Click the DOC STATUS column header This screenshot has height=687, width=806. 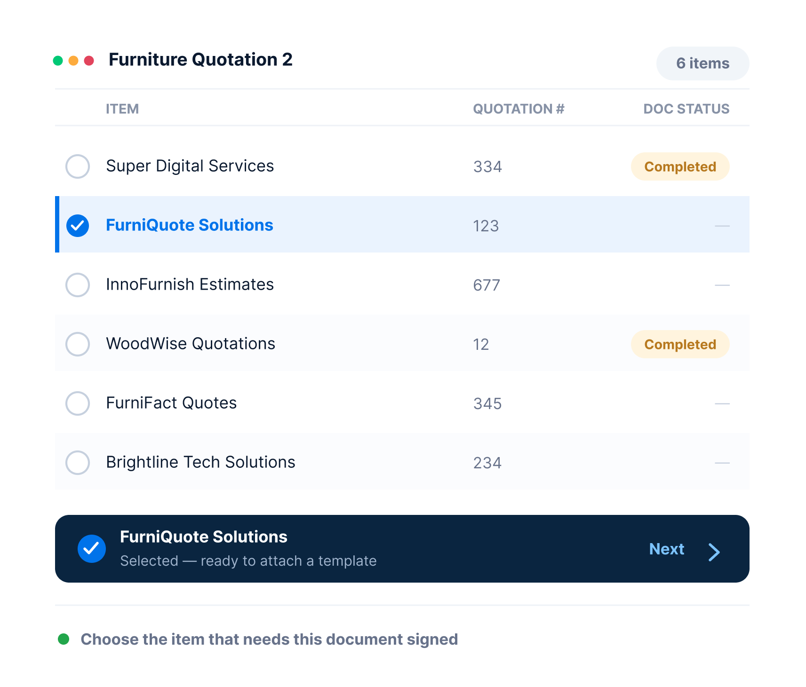point(686,109)
